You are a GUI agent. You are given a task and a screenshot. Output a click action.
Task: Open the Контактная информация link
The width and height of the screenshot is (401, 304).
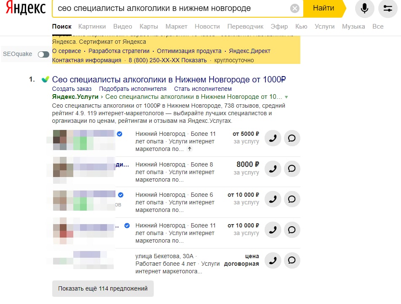tap(87, 60)
